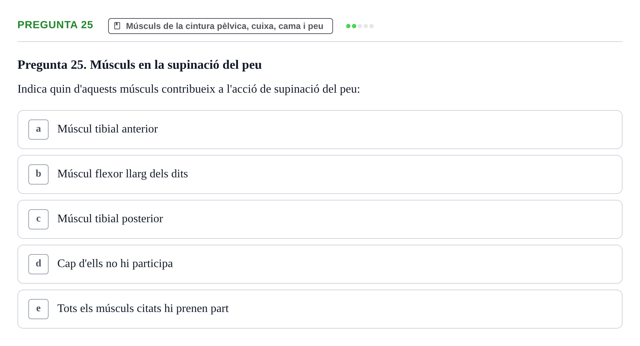Click the bookmark icon in the topic tag
The width and height of the screenshot is (640, 346).
(x=117, y=26)
